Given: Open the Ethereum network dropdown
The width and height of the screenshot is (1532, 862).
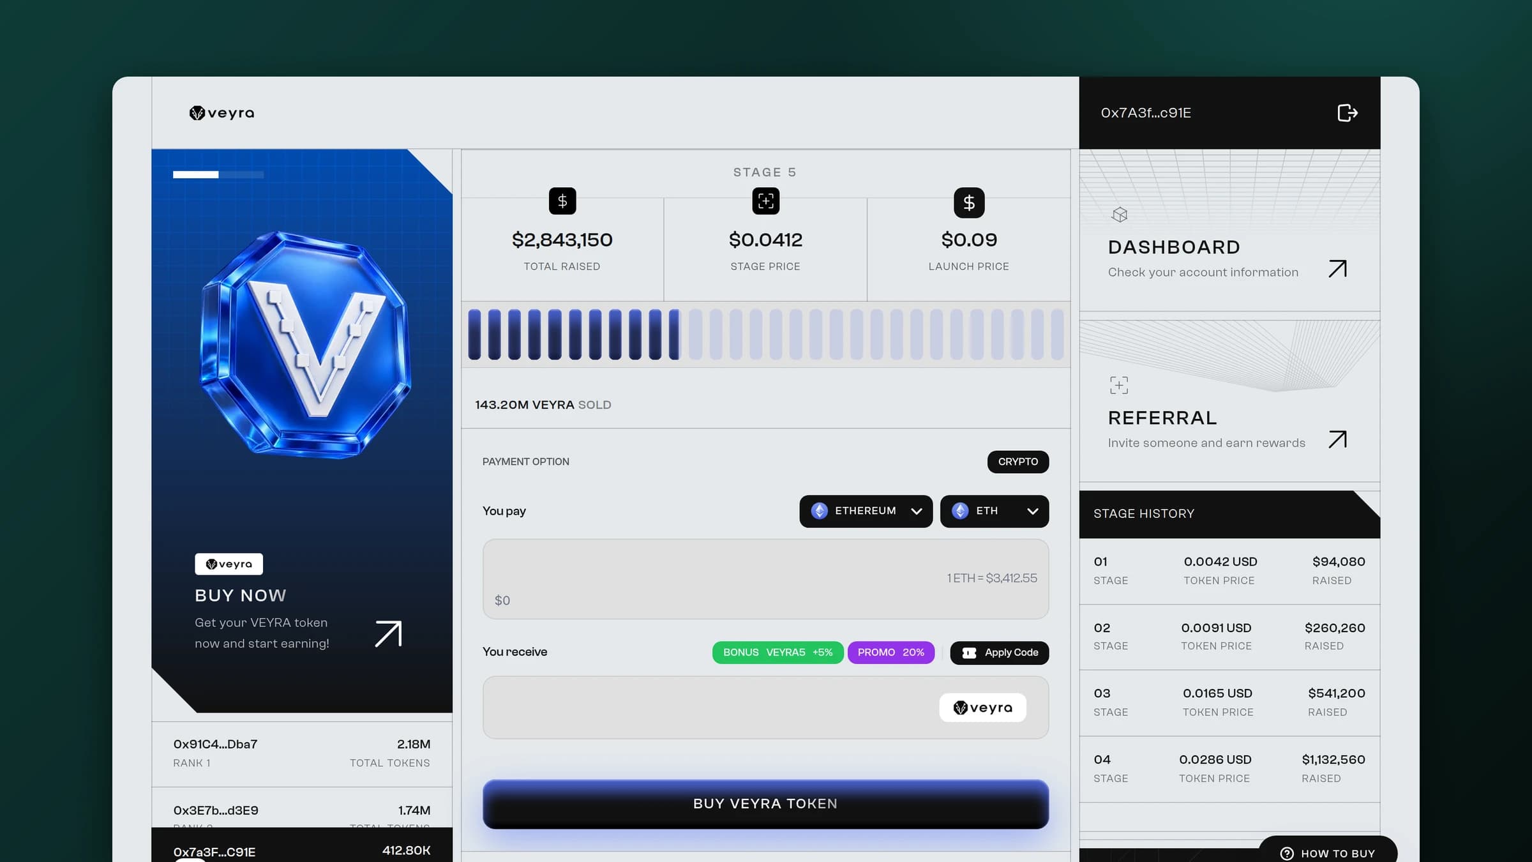Looking at the screenshot, I should pos(866,511).
